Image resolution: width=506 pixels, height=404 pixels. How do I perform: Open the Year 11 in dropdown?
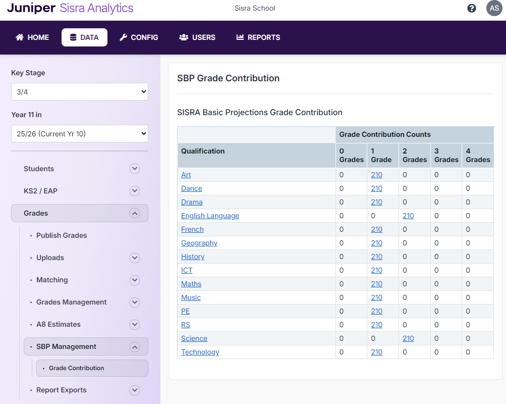(x=79, y=133)
